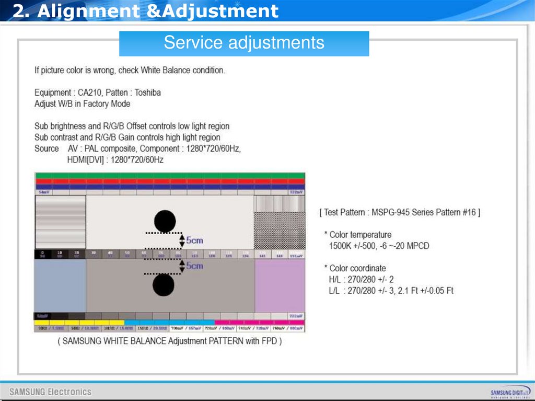Click the lower black circle in the pattern
The height and width of the screenshot is (401, 535).
pos(164,285)
